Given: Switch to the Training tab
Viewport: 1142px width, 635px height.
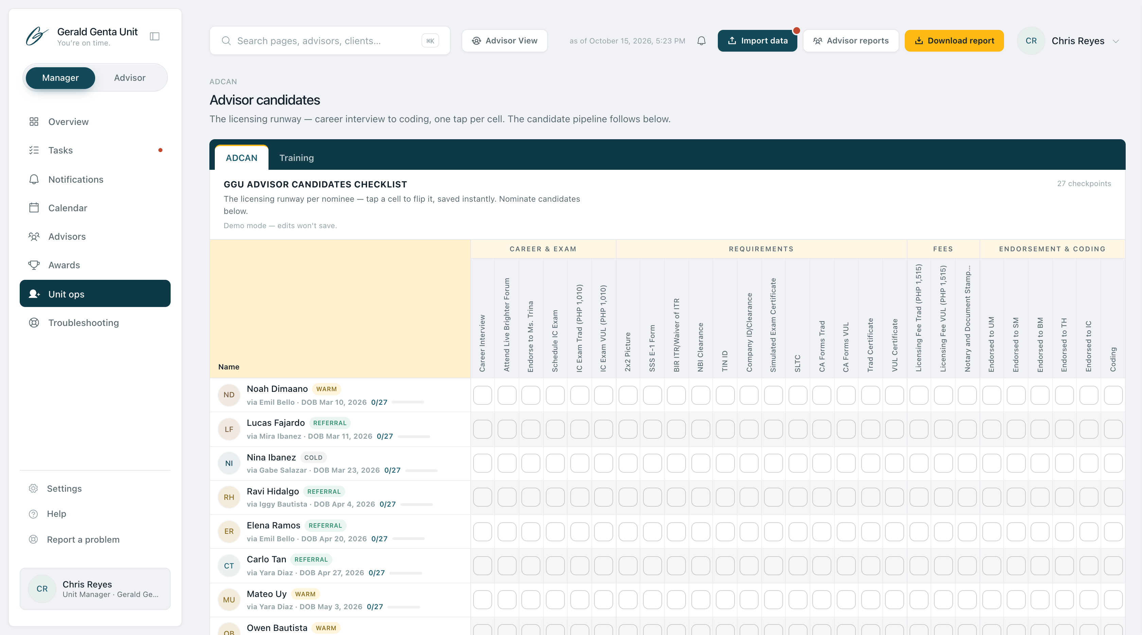Looking at the screenshot, I should (297, 158).
